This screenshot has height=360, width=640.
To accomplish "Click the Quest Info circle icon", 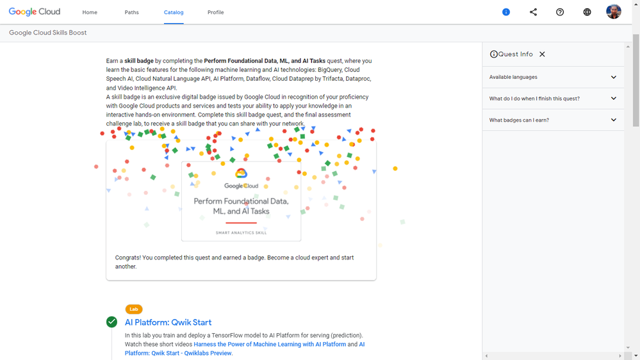I will [493, 54].
